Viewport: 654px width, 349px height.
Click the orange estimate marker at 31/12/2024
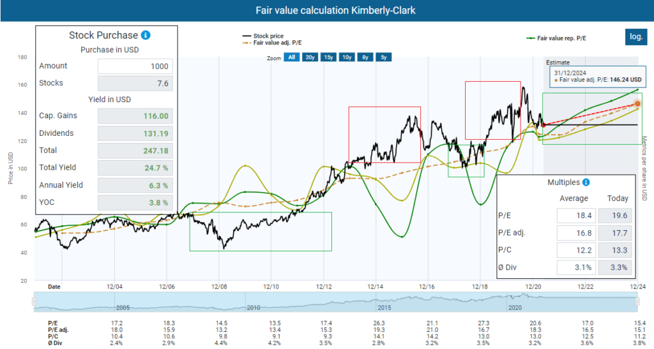click(637, 104)
